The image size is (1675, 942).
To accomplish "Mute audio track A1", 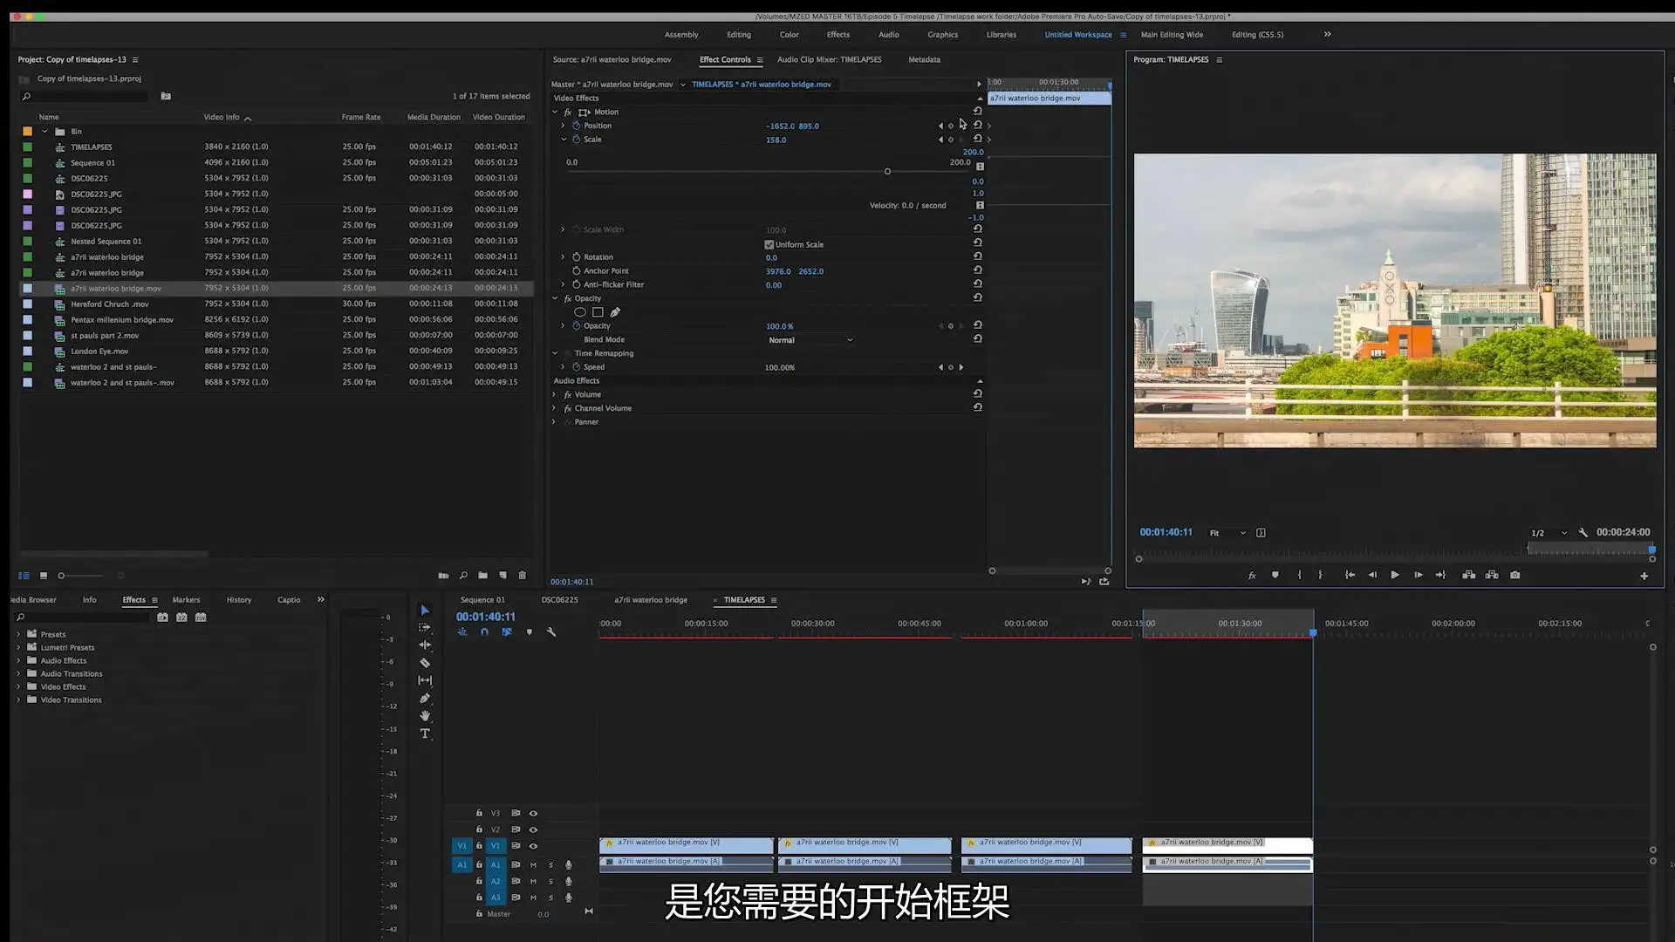I will coord(533,865).
